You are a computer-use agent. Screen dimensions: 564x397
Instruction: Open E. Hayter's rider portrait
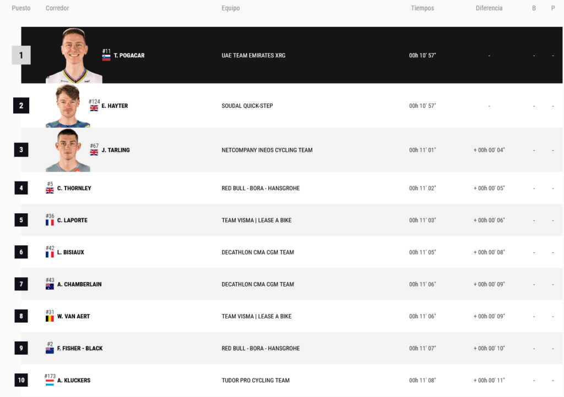tap(68, 106)
